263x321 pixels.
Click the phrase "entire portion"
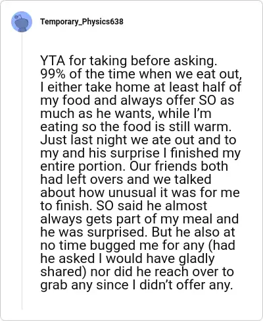(x=83, y=166)
